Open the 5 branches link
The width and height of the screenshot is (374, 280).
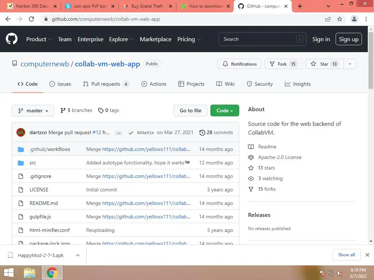click(x=76, y=110)
